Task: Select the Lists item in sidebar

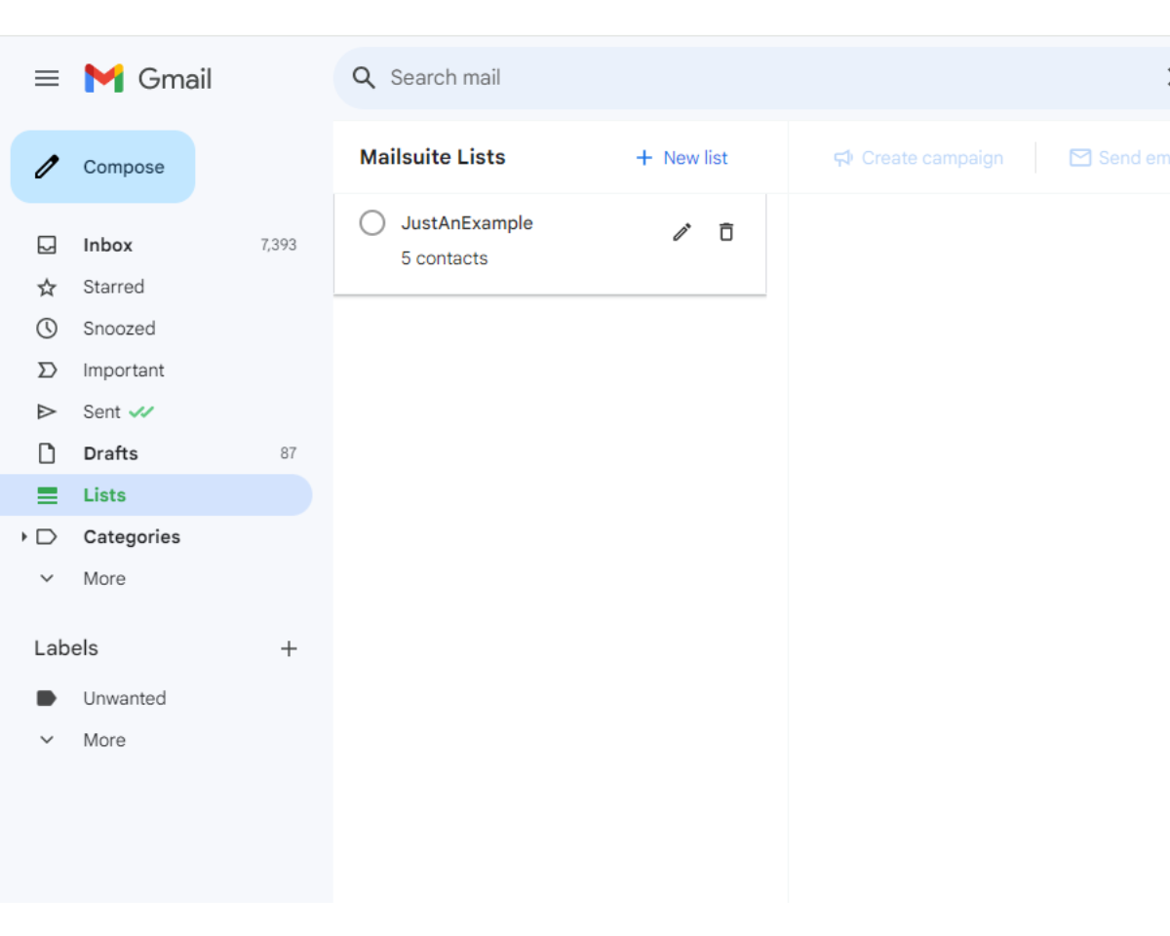Action: [156, 495]
